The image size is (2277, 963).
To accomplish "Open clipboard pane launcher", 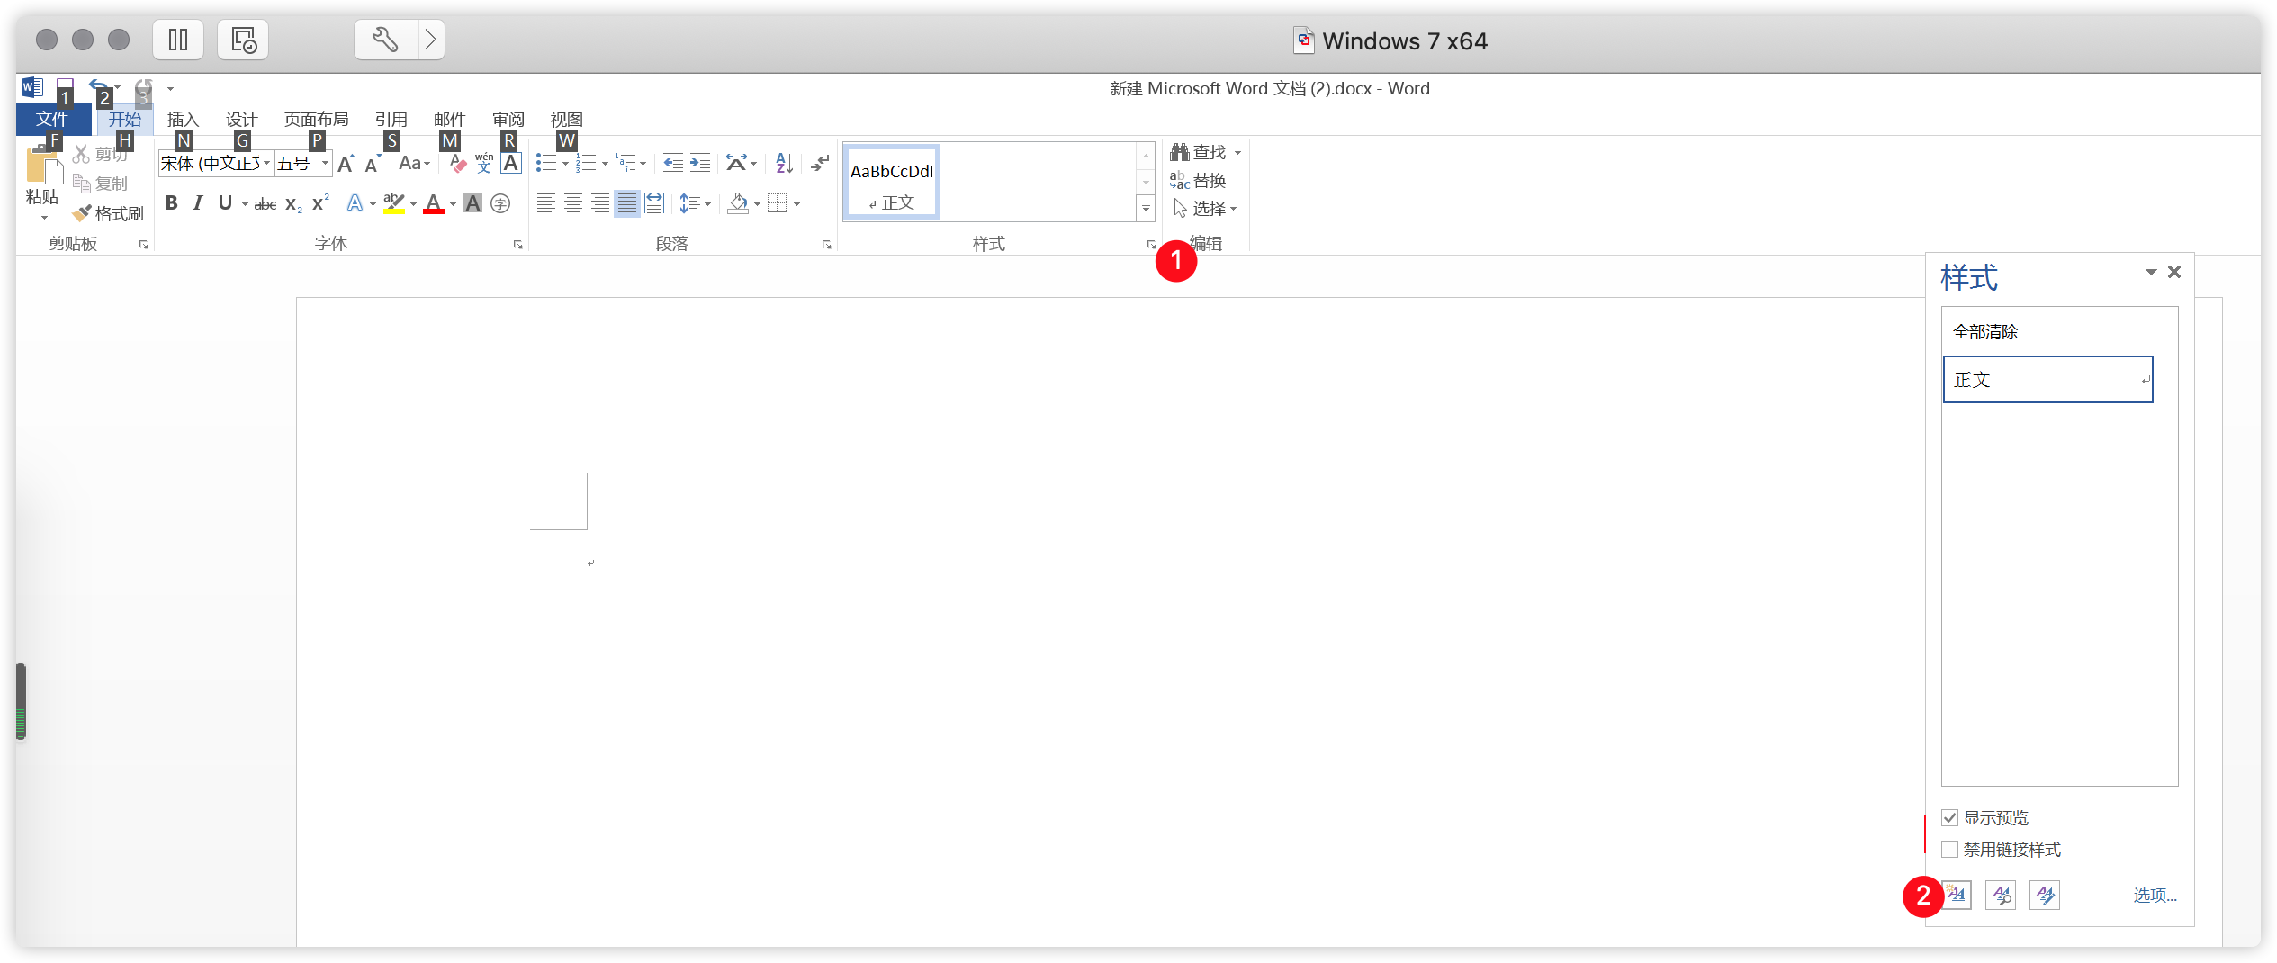I will click(143, 245).
